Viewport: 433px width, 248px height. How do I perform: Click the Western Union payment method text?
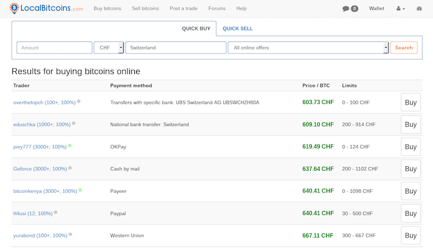(x=127, y=236)
